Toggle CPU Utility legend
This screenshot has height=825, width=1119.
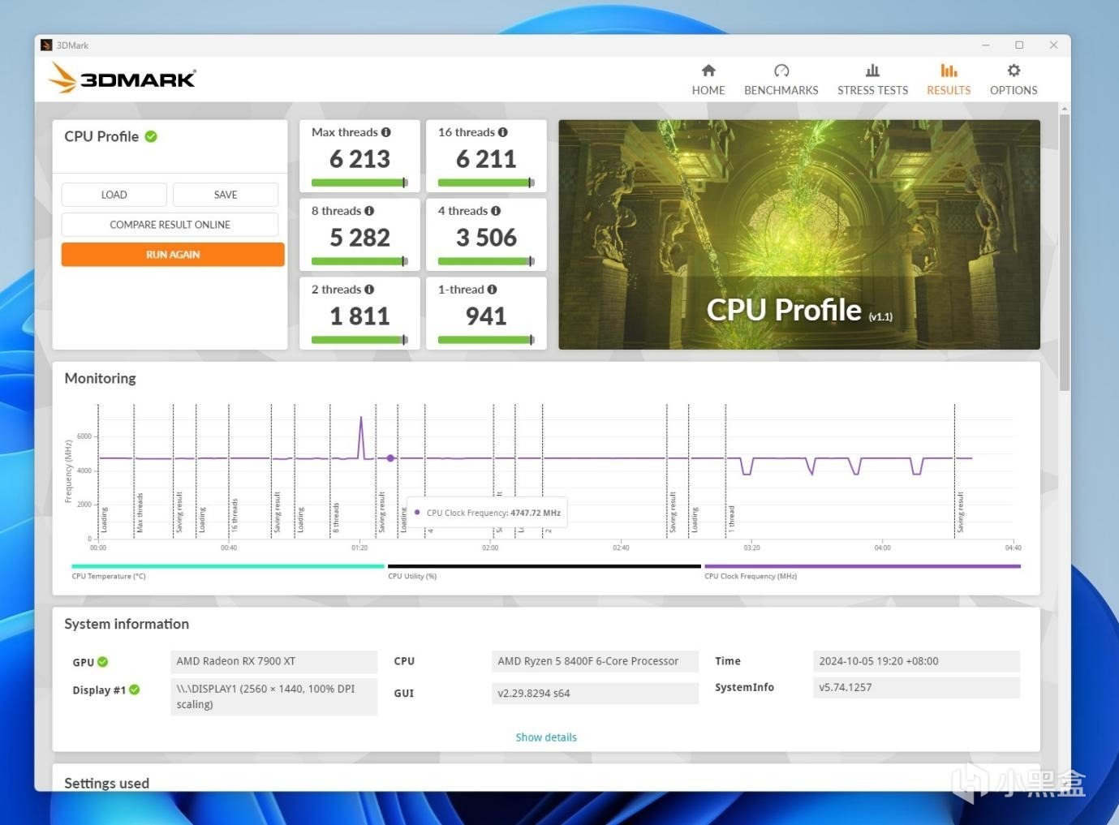pyautogui.click(x=544, y=571)
